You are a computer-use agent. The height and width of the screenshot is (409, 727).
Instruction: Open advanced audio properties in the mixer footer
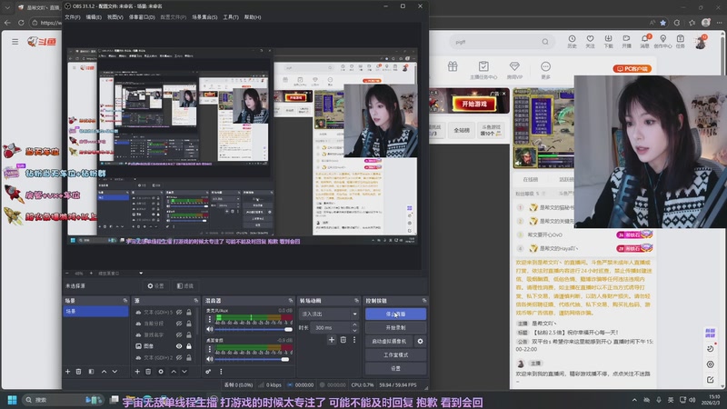point(208,372)
